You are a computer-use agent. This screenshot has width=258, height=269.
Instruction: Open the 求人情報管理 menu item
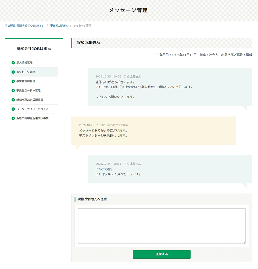[24, 63]
